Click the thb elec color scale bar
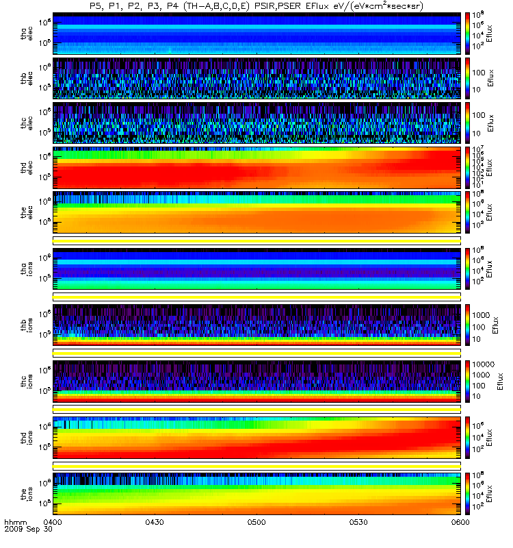The height and width of the screenshot is (548, 513). click(467, 78)
